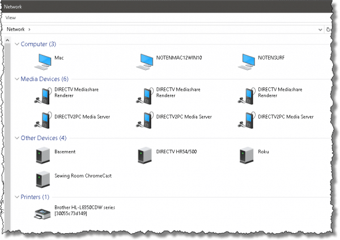Open the address bar history dropdown

point(320,30)
